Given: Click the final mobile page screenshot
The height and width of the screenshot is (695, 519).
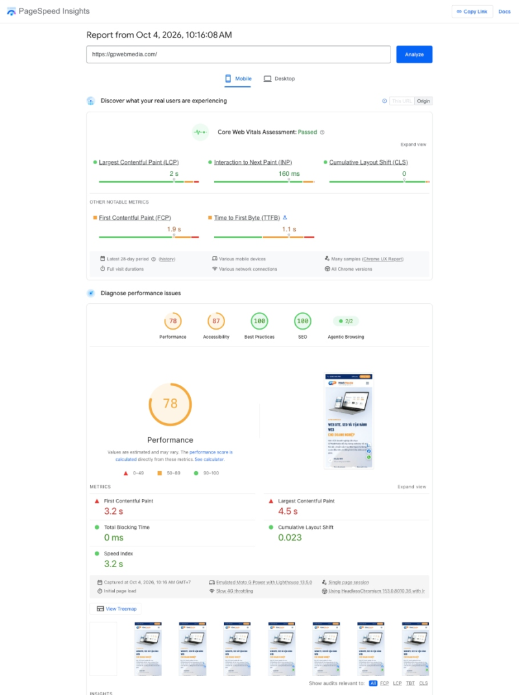Looking at the screenshot, I should click(349, 421).
